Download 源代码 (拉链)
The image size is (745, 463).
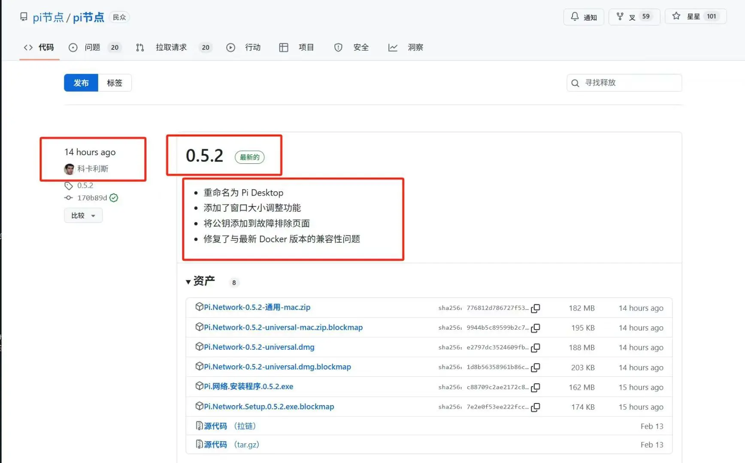pyautogui.click(x=230, y=426)
